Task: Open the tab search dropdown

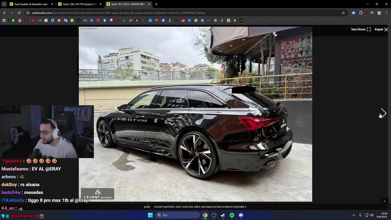Action: [4, 4]
